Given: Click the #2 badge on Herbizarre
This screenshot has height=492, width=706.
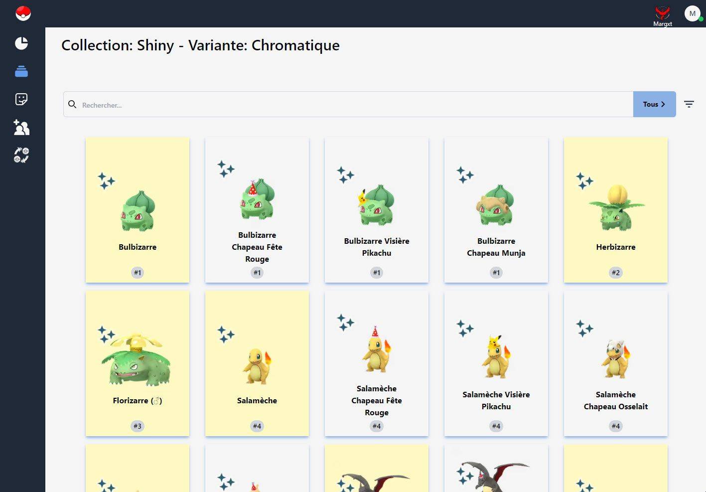Looking at the screenshot, I should point(616,273).
